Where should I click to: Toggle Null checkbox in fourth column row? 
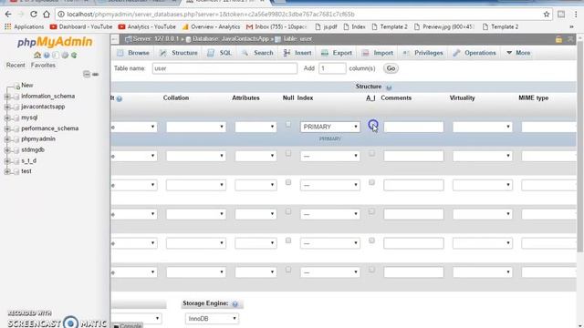coord(288,211)
